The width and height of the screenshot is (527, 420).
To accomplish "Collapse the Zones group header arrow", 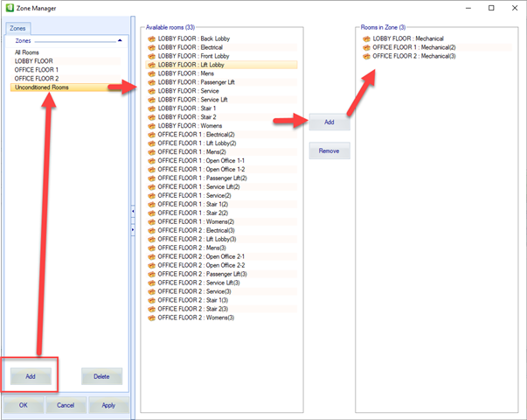I will 120,41.
